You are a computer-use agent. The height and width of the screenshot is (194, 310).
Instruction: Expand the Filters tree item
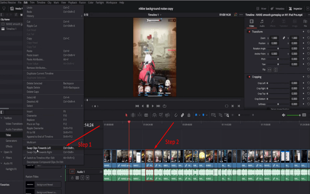tap(3, 158)
